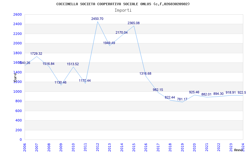Screen dimensions: 246x153
Task: Click the Anno axis label
Action: tap(238, 150)
